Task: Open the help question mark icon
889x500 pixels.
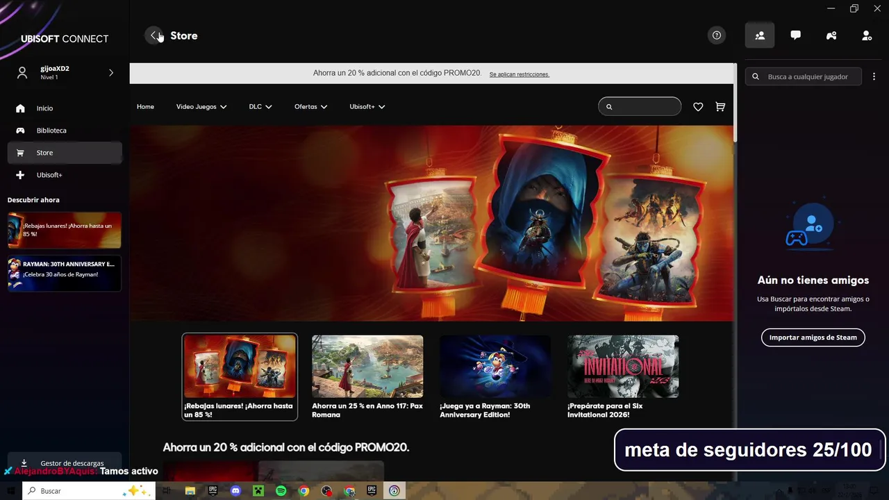Action: coord(717,35)
